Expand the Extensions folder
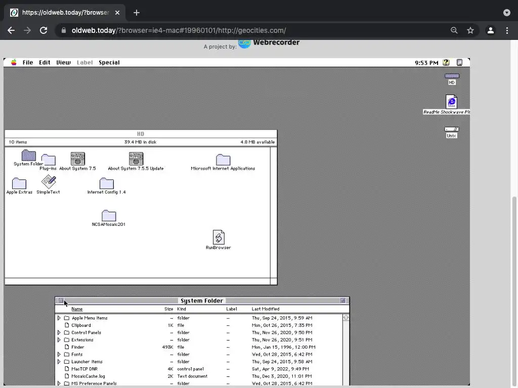 59,340
